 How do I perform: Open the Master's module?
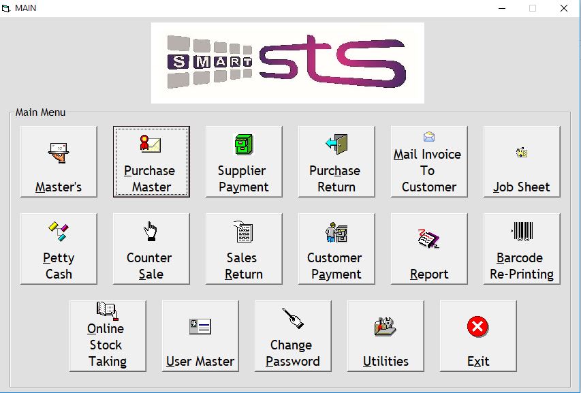point(59,161)
